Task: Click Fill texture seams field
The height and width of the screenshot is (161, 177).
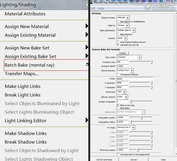Action: (123, 150)
